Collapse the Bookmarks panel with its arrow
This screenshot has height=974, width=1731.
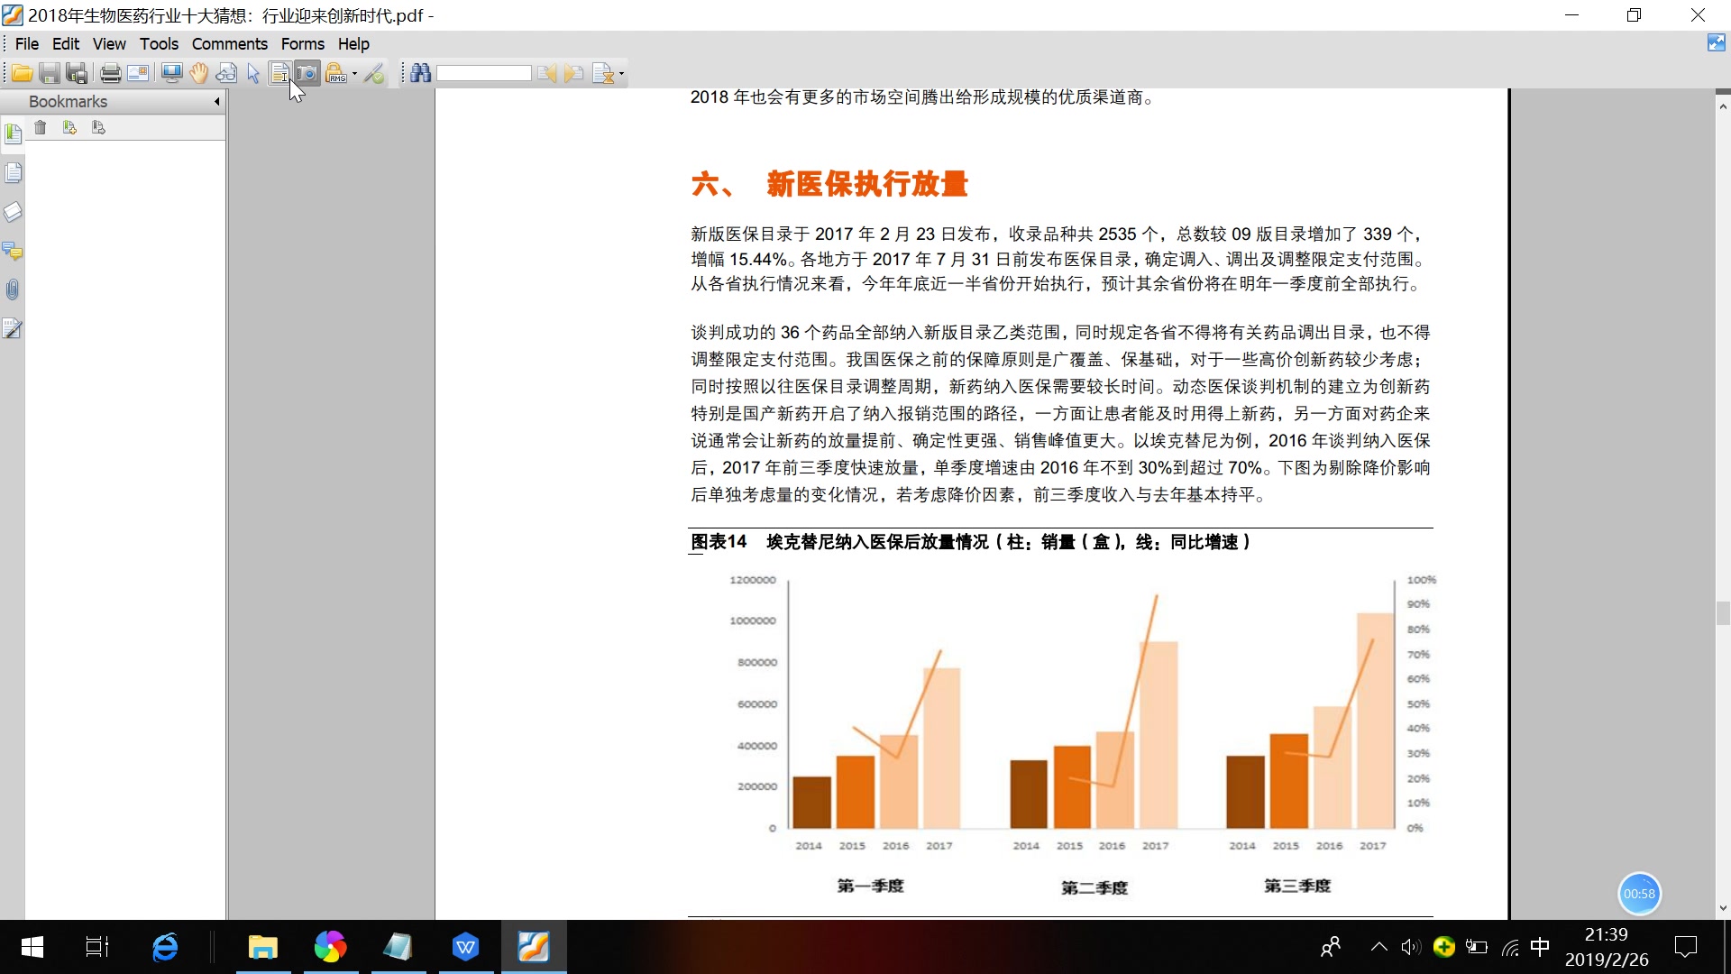[x=216, y=102]
